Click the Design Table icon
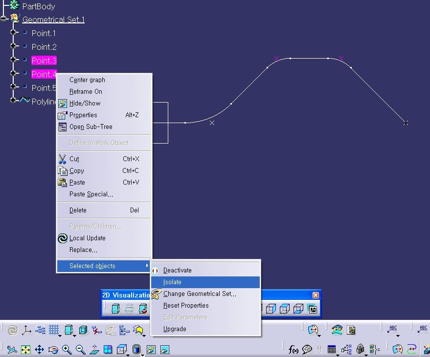430x357 pixels. (332, 350)
